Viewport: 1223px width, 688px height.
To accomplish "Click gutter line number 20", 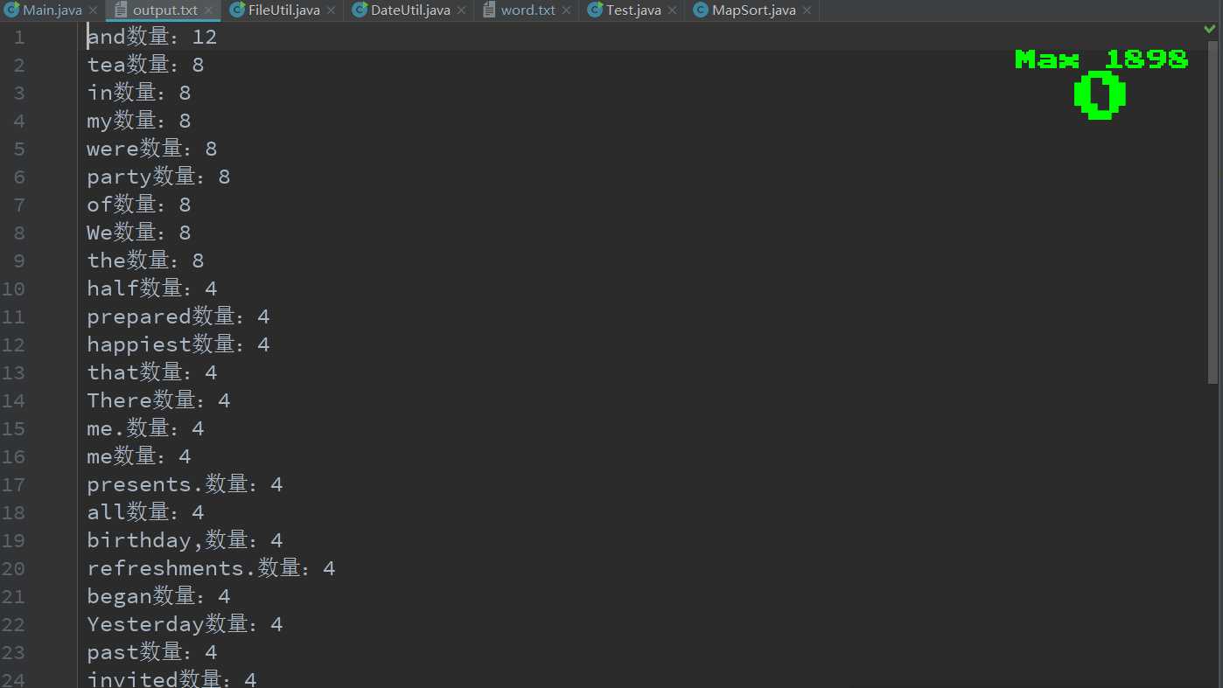I will (13, 568).
